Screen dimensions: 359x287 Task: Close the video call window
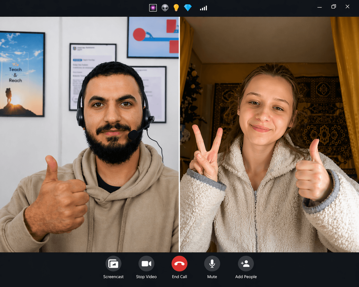[x=347, y=7]
